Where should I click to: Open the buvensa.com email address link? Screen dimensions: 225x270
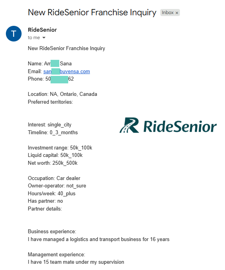tap(67, 71)
